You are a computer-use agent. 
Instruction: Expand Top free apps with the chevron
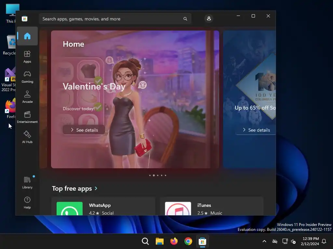(96, 188)
